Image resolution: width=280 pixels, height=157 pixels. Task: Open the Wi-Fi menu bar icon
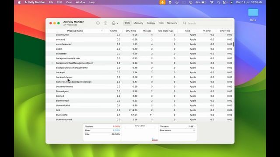pos(212,2)
